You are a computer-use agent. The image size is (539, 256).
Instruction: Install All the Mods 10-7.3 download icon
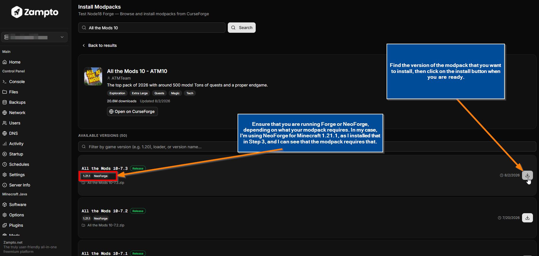point(527,175)
